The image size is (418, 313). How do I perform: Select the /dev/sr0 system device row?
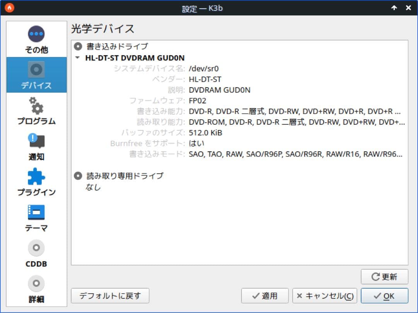(204, 69)
